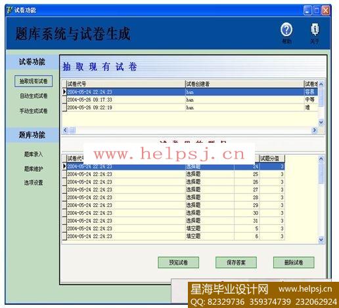Select exam row 2004-05-26 09:17:33
The width and height of the screenshot is (339, 308).
pos(190,100)
